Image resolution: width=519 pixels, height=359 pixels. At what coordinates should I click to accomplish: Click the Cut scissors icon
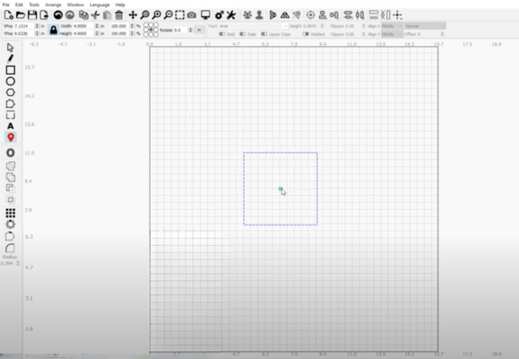tap(95, 15)
